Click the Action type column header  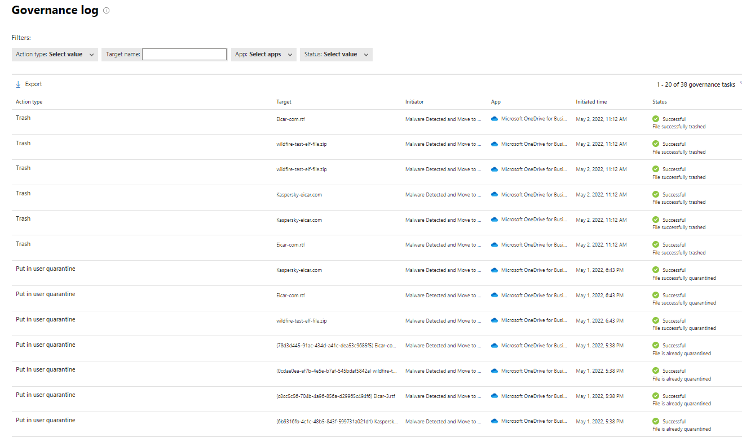pyautogui.click(x=29, y=102)
